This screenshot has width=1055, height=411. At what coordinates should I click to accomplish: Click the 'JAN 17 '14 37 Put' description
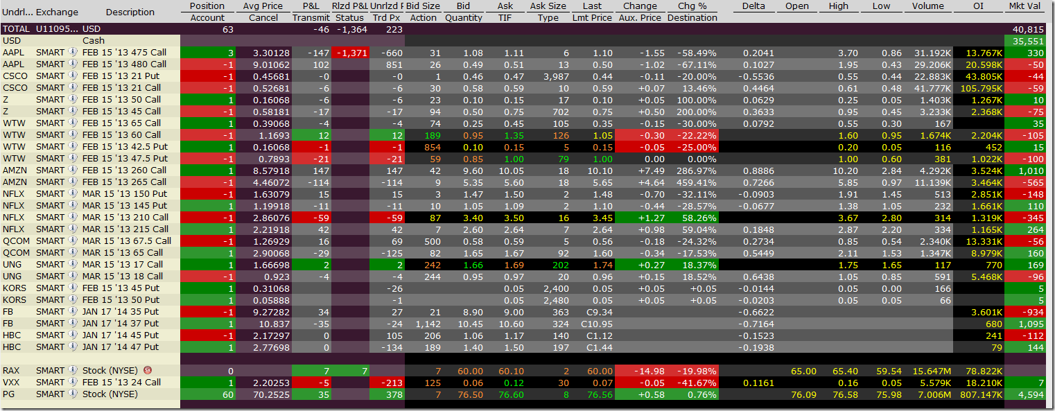pos(121,324)
